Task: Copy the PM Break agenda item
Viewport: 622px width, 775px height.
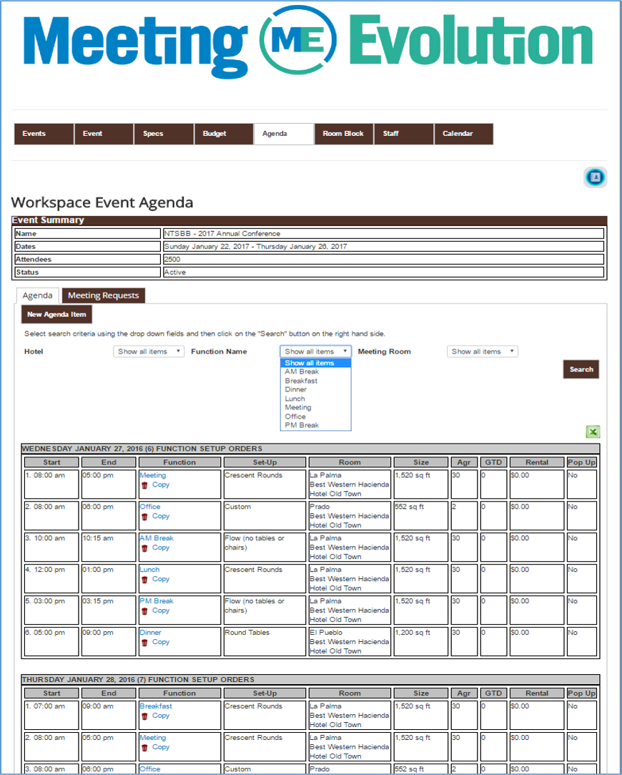Action: (160, 610)
